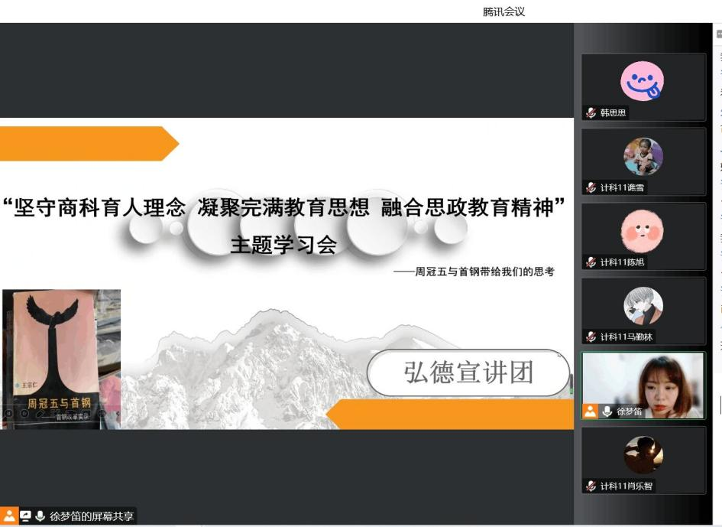722x527 pixels.
Task: Select 计科11谯雪's baby photo avatar
Action: click(x=643, y=157)
